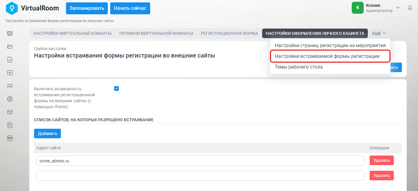Open the checked document icon in sidebar
This screenshot has width=418, height=191.
(x=10, y=60)
